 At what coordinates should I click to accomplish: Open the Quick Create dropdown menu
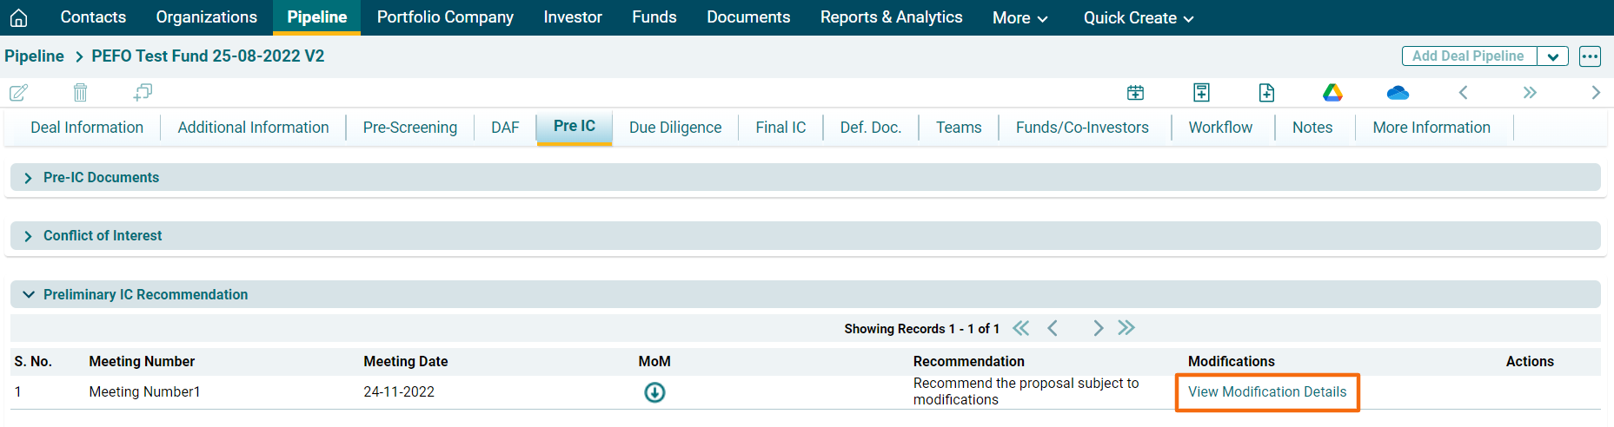(1138, 17)
